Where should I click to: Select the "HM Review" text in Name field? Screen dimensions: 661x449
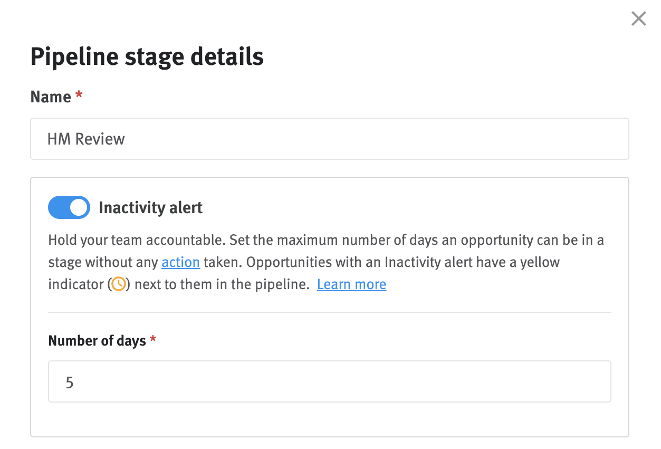tap(86, 139)
